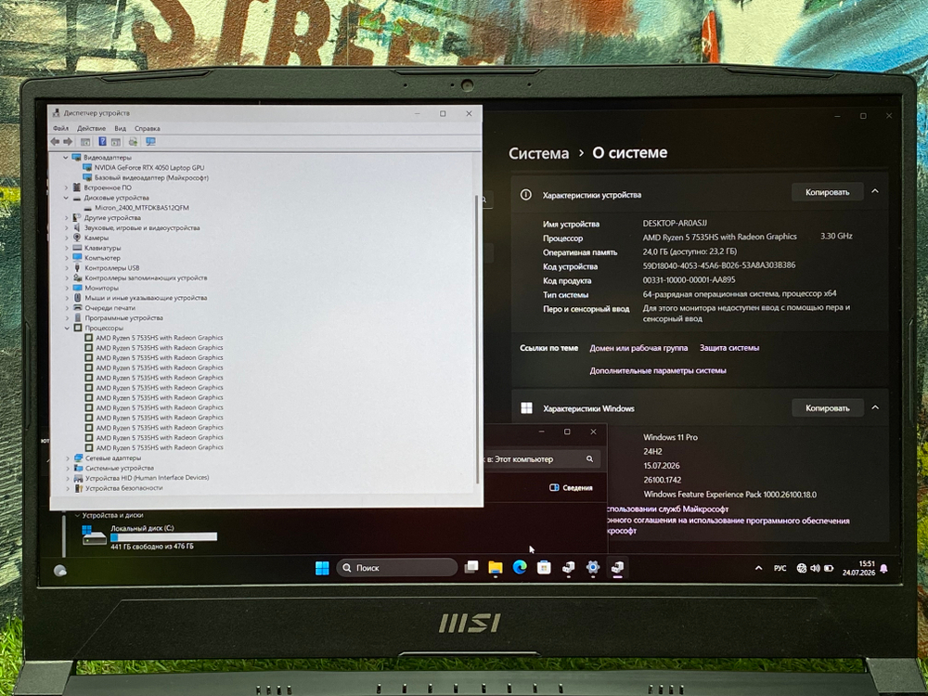928x696 pixels.
Task: Select the Локальный диск (C:) drive icon
Action: (x=94, y=535)
